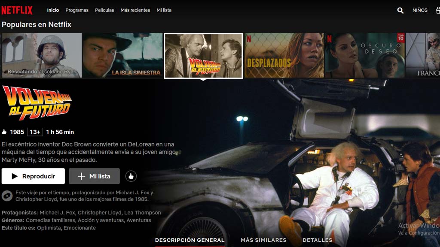Click thumbs-up icon beside 1985
The height and width of the screenshot is (247, 440).
[x=4, y=132]
